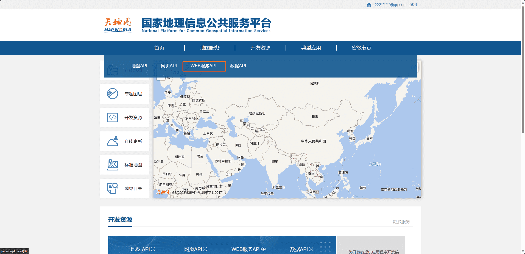525x254 pixels.
Task: Click the 伊朗 label on map
Action: click(x=238, y=145)
